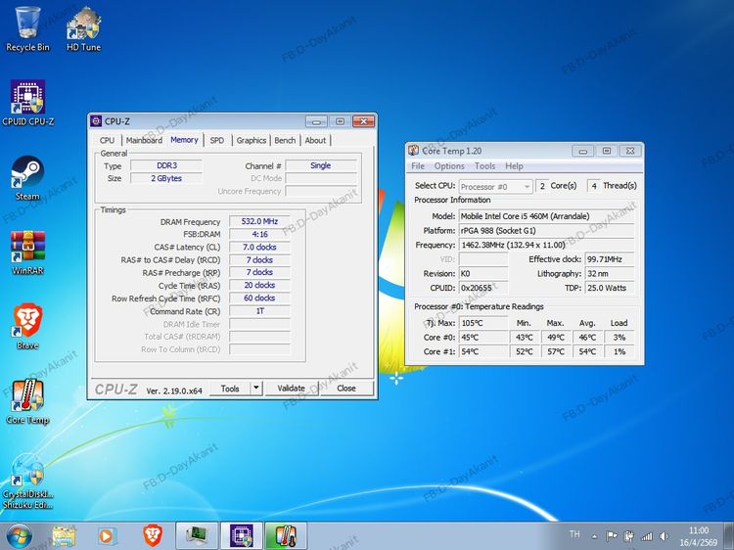
Task: Open the Windows Start orb
Action: 20,536
